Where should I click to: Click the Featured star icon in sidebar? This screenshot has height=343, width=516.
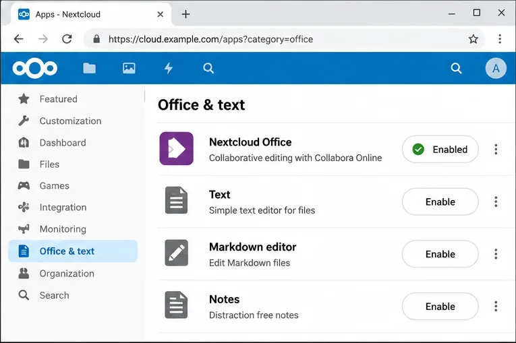coord(24,98)
